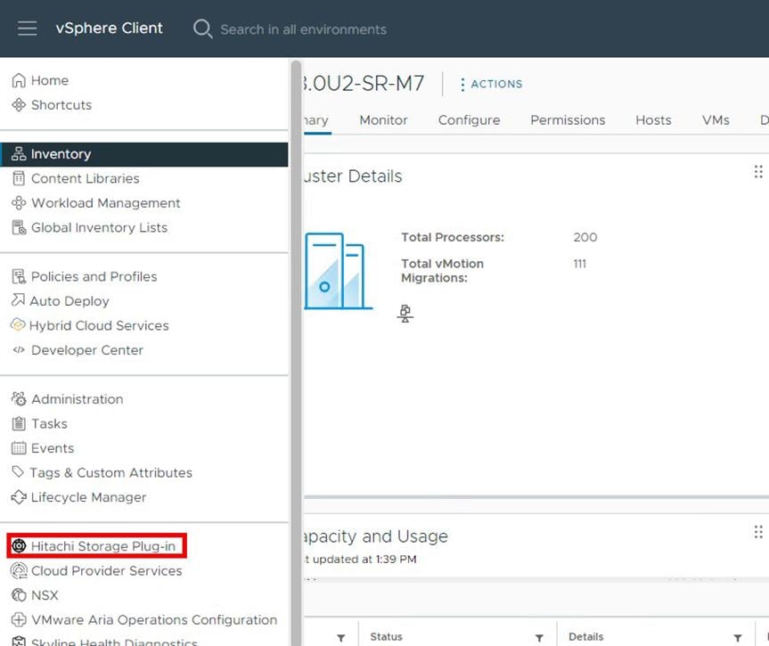This screenshot has height=646, width=769.
Task: Click the Lifecycle Manager icon
Action: [x=19, y=497]
